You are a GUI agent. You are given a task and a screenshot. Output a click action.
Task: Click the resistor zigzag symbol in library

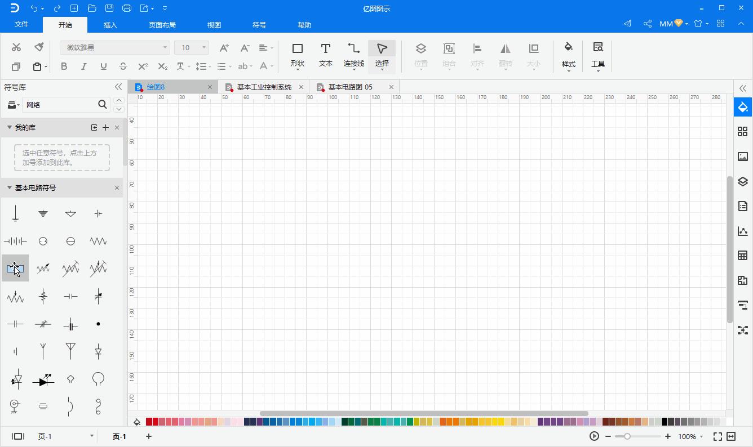[98, 241]
